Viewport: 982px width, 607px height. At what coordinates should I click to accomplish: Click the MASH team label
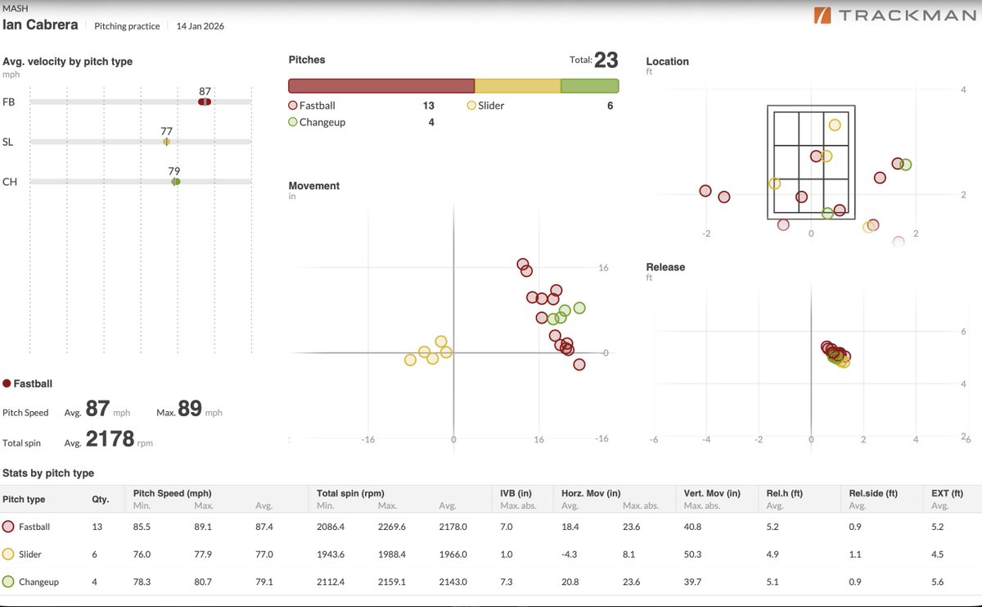[14, 9]
